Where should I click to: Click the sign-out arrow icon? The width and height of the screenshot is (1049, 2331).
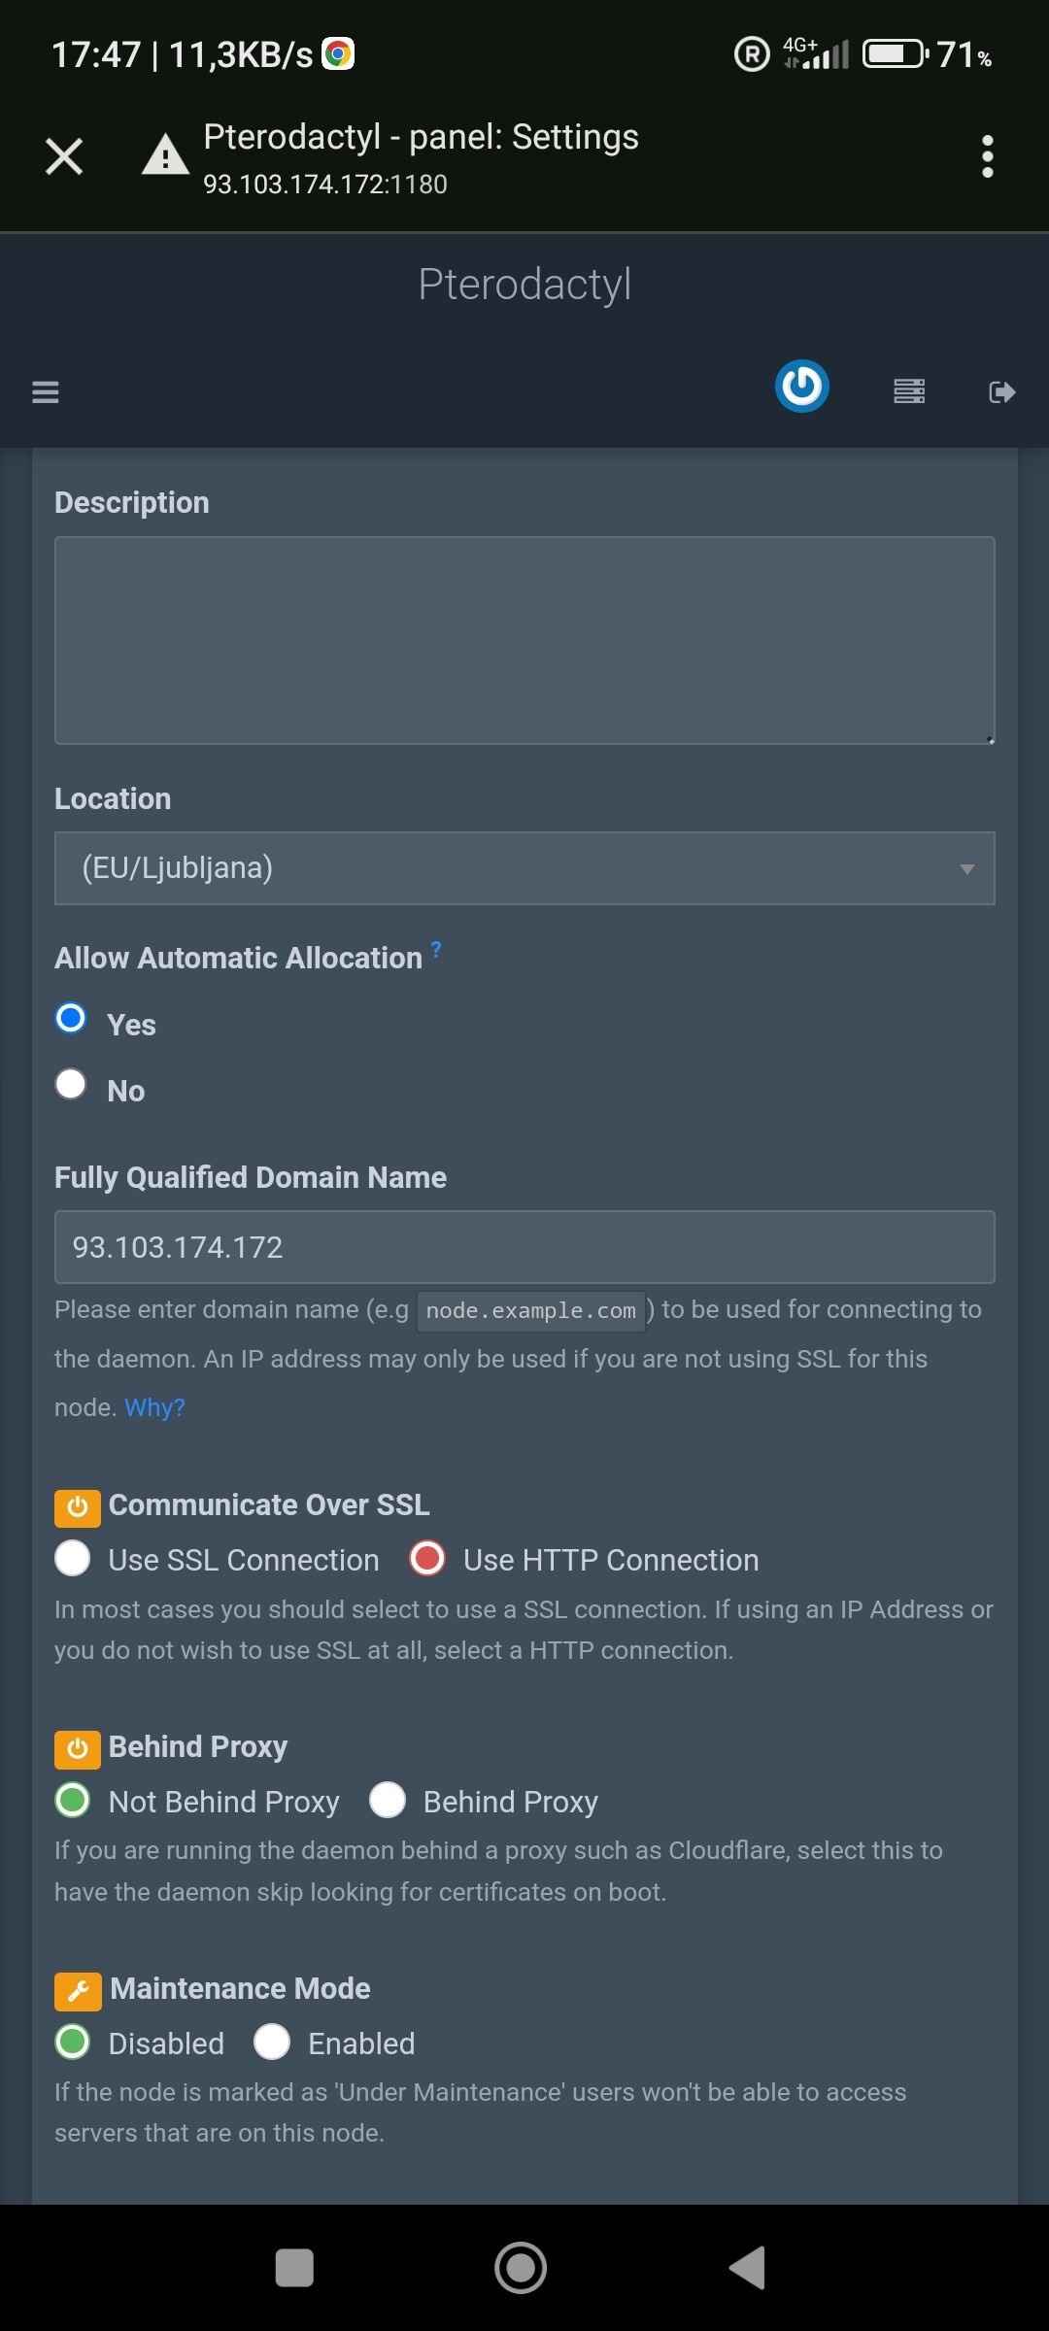(x=1002, y=392)
